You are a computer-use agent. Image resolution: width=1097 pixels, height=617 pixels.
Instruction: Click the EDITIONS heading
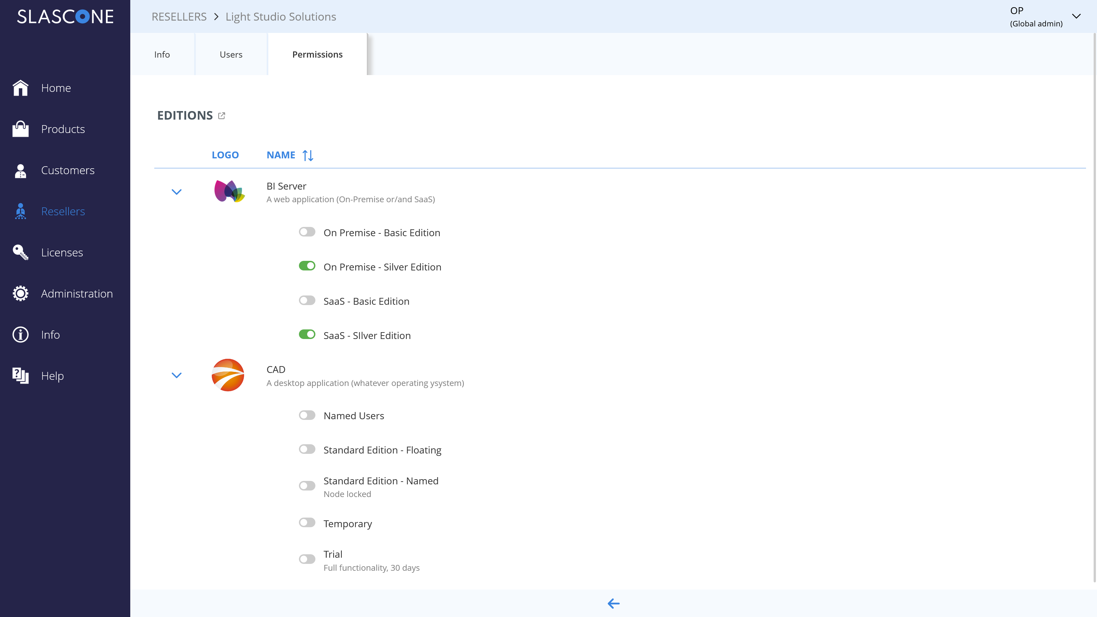pyautogui.click(x=185, y=116)
